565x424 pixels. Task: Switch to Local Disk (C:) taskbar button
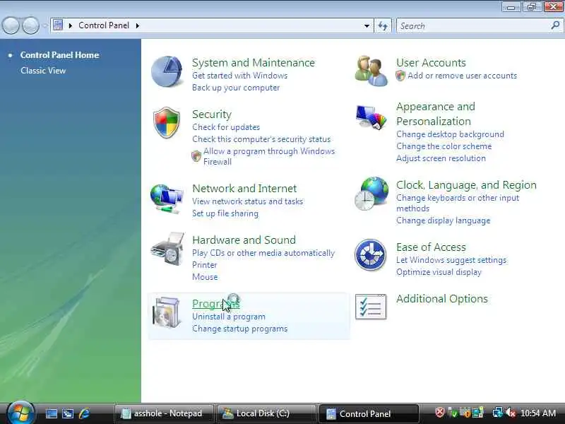[x=267, y=413]
